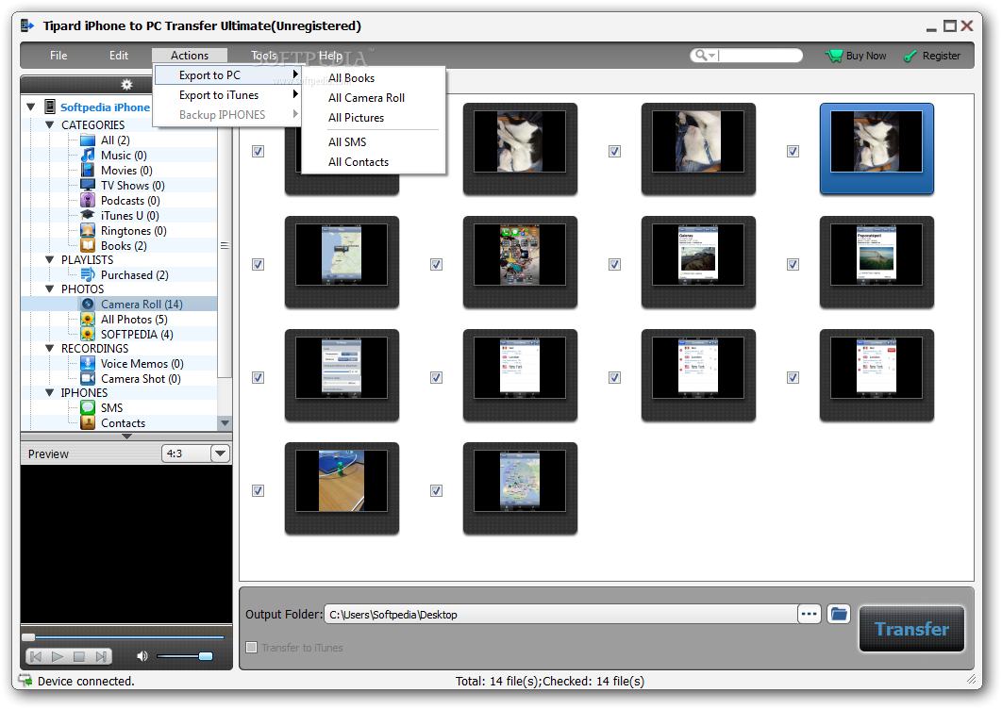Screen dimensions: 1002x709
Task: Click the Music category note icon
Action: click(88, 156)
